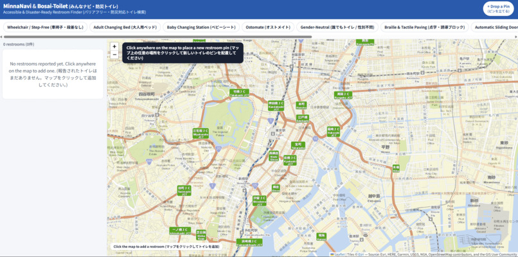Click the Tanimachi JCT map sign
The height and width of the screenshot is (257, 518).
click(x=184, y=191)
